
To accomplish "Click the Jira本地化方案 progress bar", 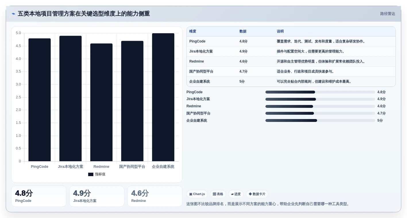I will point(320,99).
